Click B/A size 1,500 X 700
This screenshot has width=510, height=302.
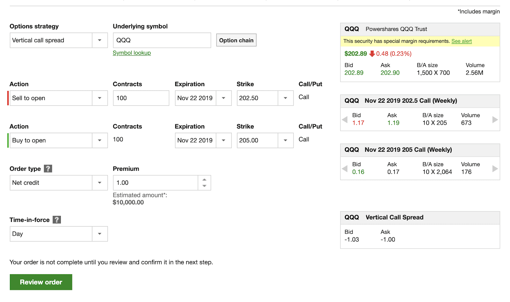point(433,73)
